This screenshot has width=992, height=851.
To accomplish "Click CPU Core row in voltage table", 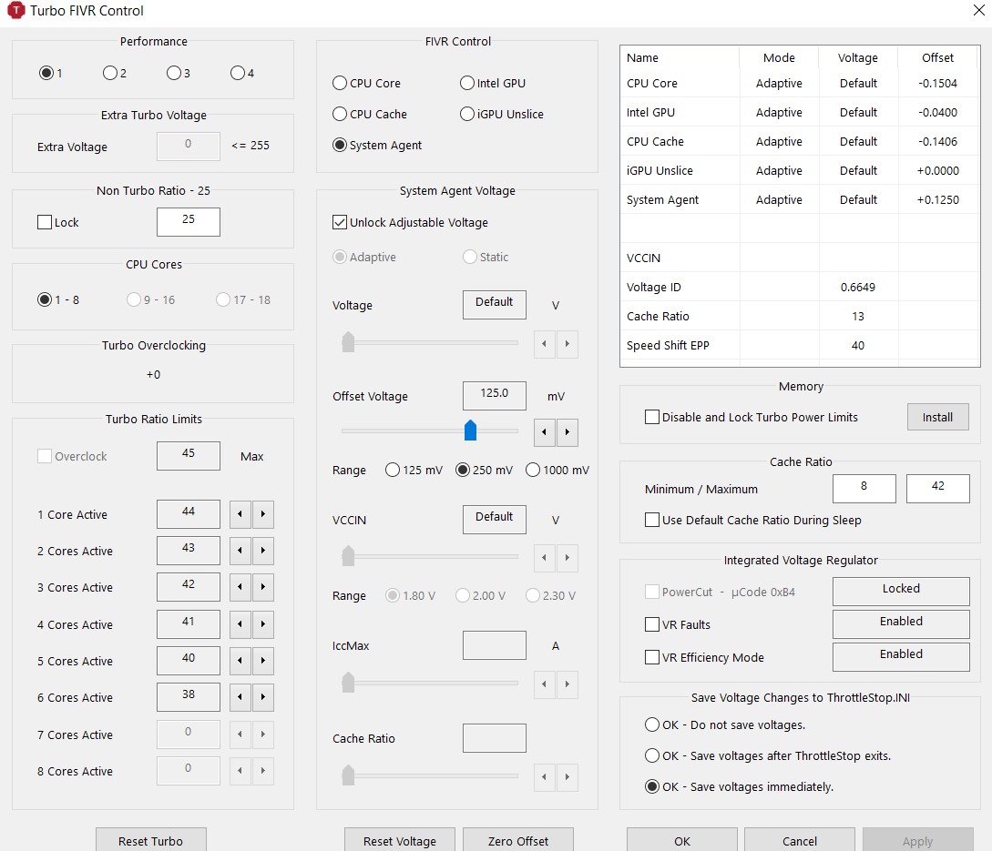I will 800,83.
